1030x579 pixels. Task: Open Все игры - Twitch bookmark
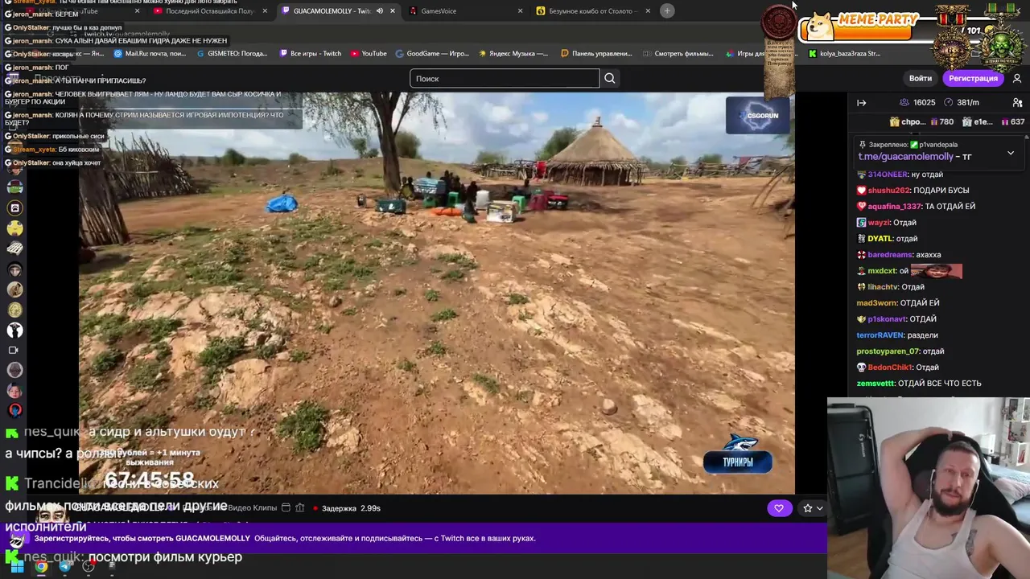click(310, 53)
